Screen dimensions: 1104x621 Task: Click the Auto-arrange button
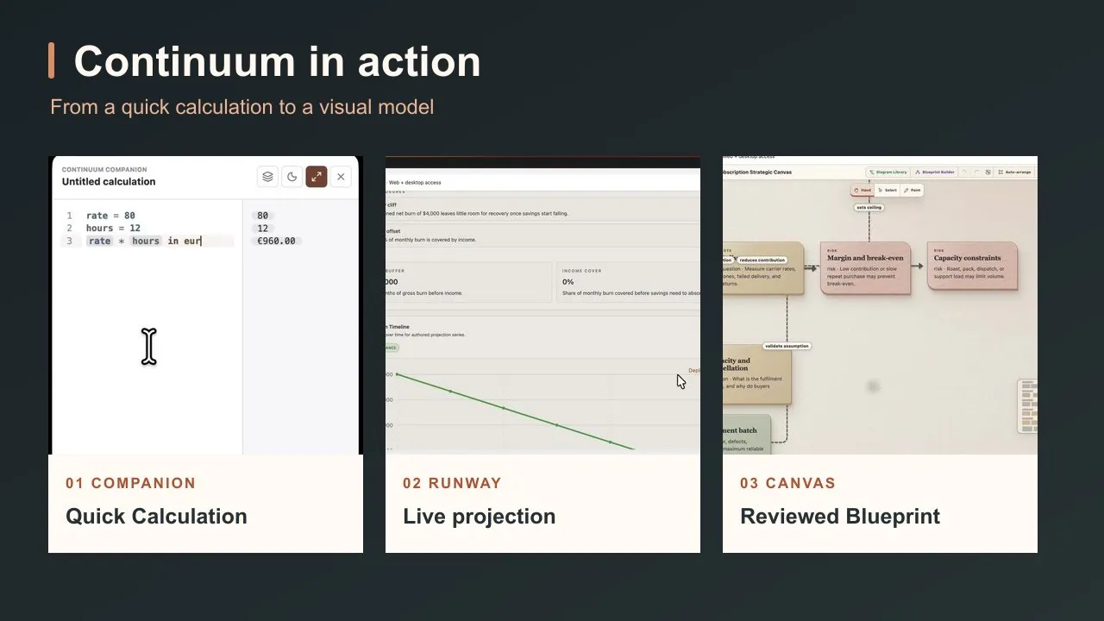(x=1014, y=172)
